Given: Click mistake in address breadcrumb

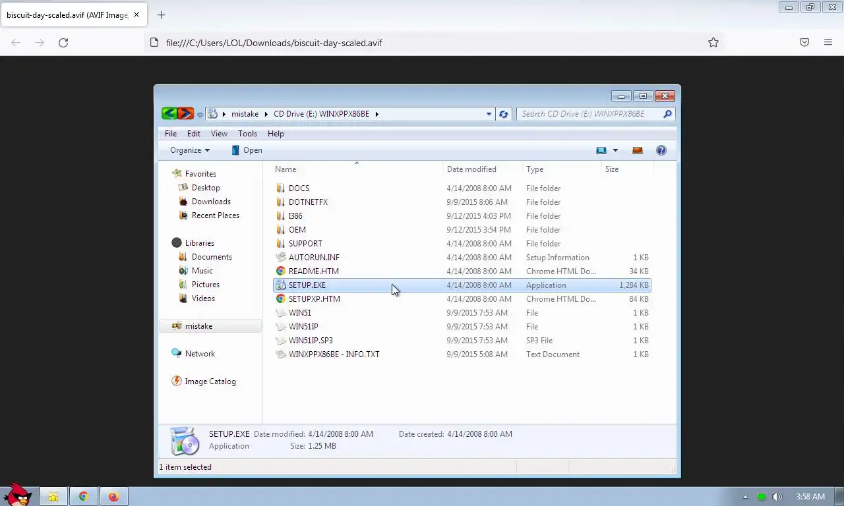Looking at the screenshot, I should [x=245, y=114].
